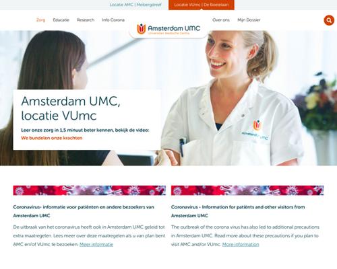Open the Zorg menu item
Image resolution: width=337 pixels, height=269 pixels.
pyautogui.click(x=40, y=20)
